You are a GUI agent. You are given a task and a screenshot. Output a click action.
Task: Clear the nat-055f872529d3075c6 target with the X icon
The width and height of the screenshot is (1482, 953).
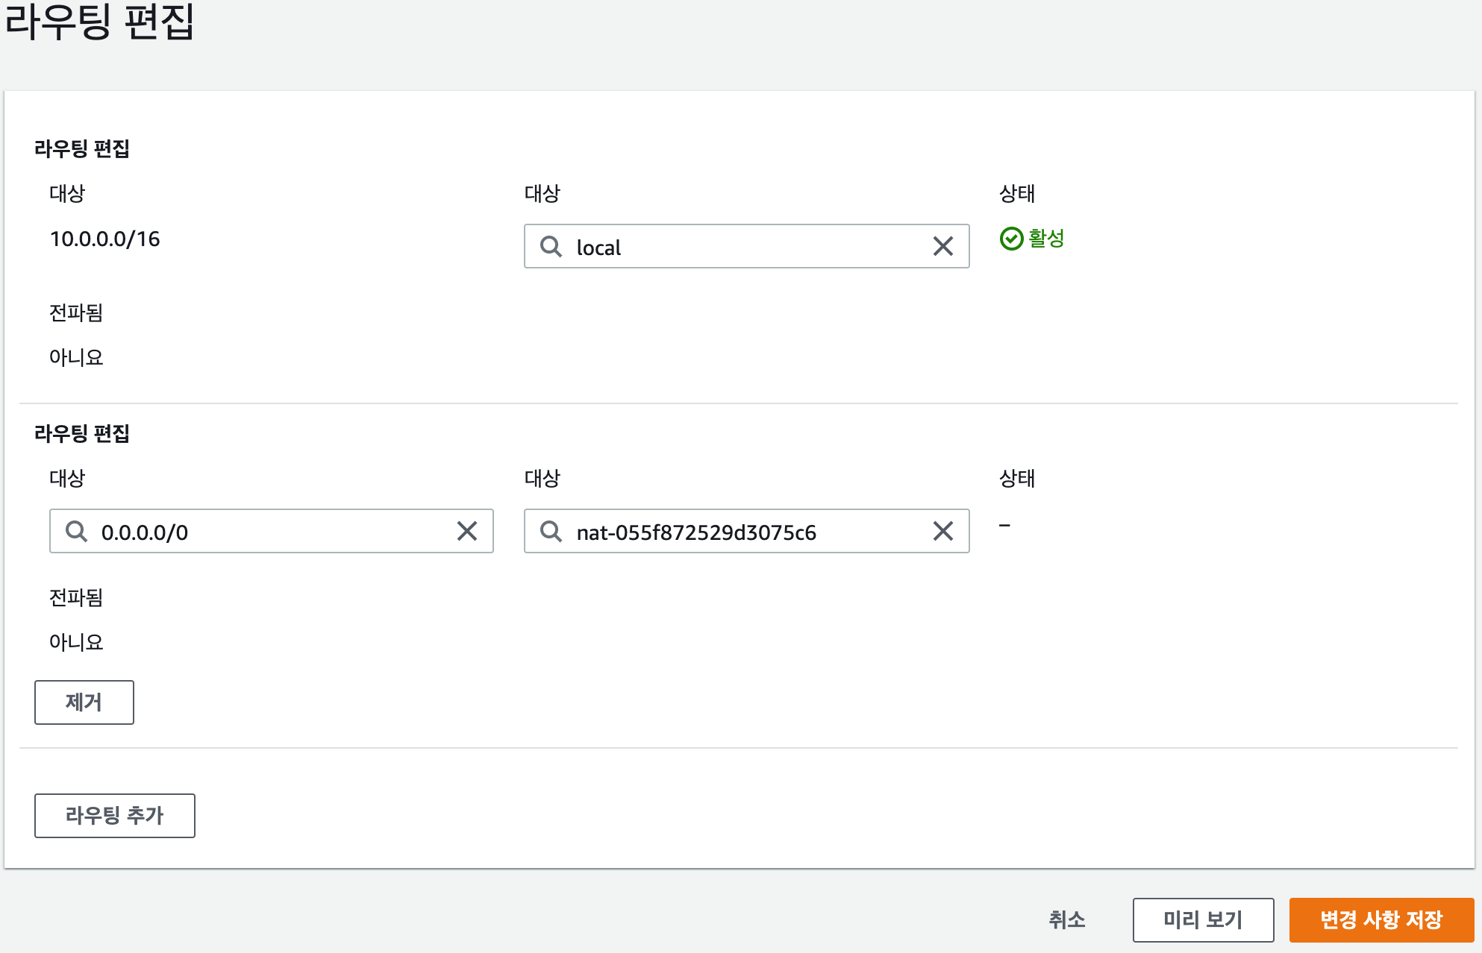click(942, 531)
